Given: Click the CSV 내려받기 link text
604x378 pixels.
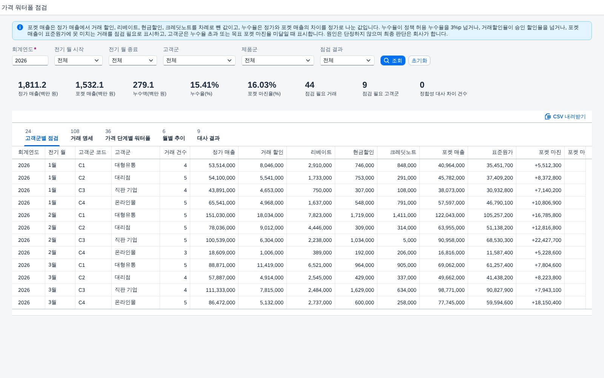Looking at the screenshot, I should click(569, 116).
